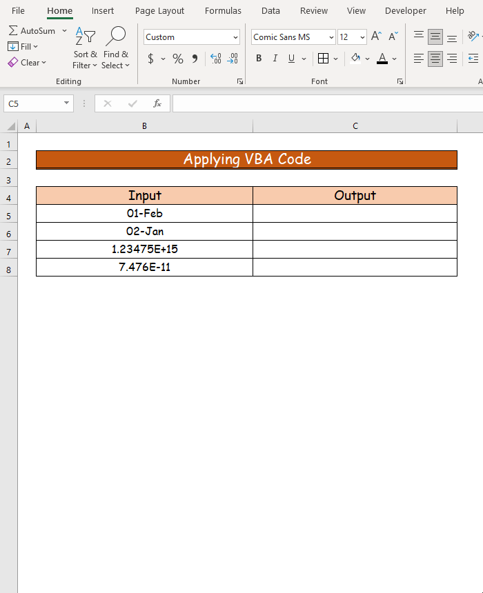Toggle Align Right
483x593 pixels.
coord(452,59)
